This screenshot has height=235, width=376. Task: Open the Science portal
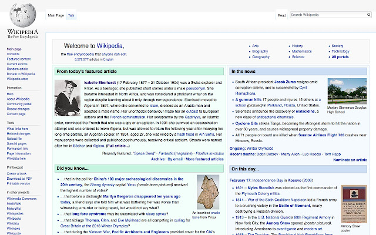click(x=298, y=57)
